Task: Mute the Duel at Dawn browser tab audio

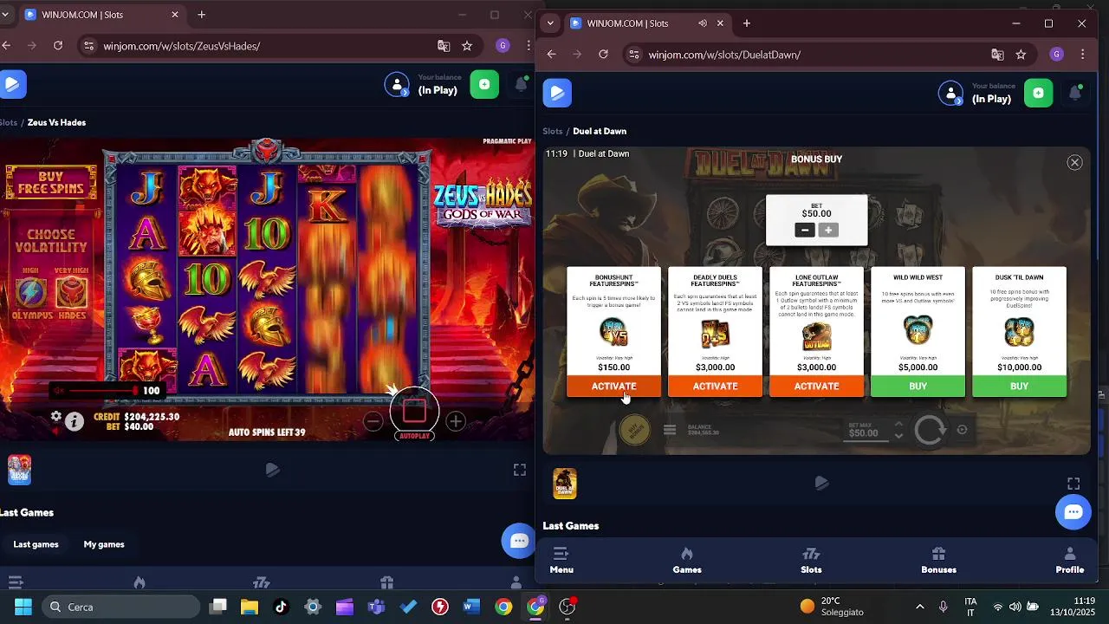Action: [703, 23]
